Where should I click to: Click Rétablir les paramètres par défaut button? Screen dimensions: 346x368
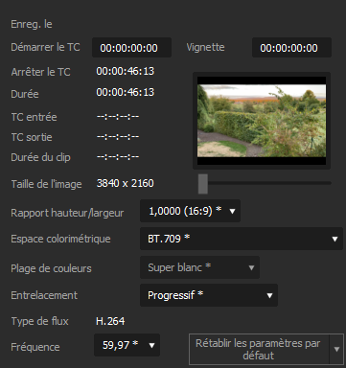pos(258,349)
